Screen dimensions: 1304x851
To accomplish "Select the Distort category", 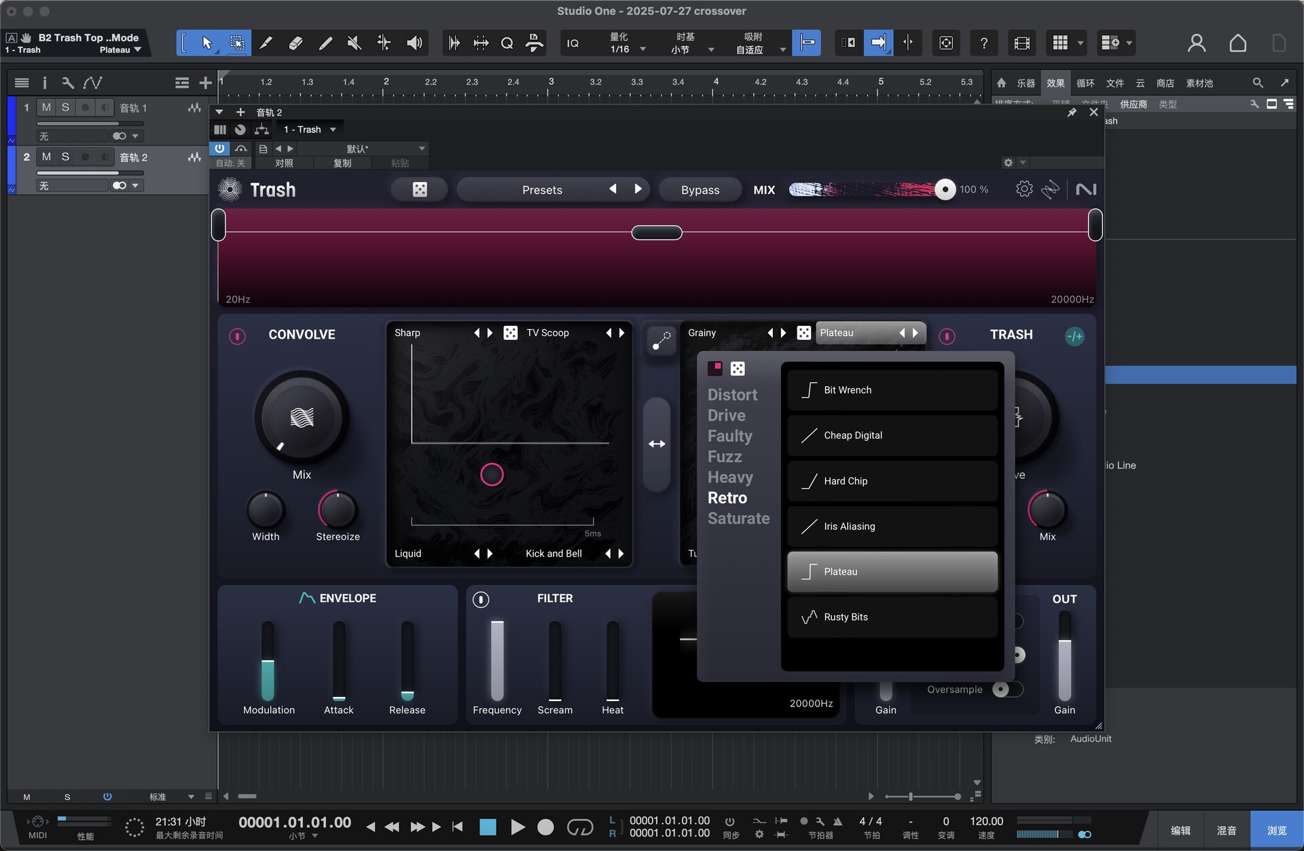I will pyautogui.click(x=732, y=395).
